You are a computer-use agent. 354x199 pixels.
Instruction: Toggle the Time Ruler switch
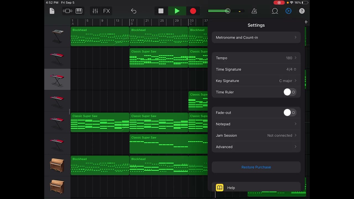[290, 92]
